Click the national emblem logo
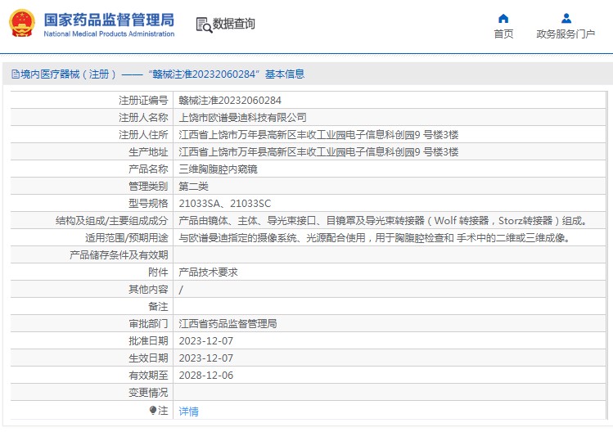This screenshot has width=613, height=432. click(x=21, y=24)
